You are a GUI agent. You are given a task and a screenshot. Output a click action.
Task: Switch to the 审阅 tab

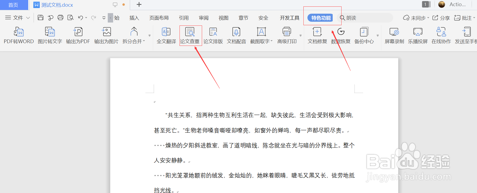[x=204, y=18]
